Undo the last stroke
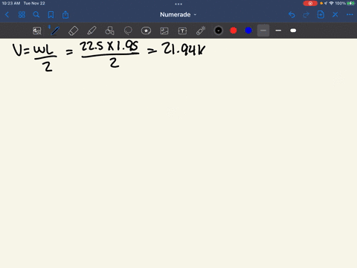357x268 pixels. click(292, 15)
